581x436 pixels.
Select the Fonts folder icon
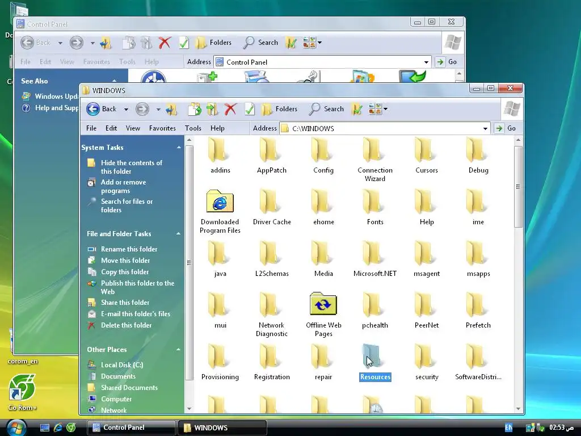tap(372, 202)
